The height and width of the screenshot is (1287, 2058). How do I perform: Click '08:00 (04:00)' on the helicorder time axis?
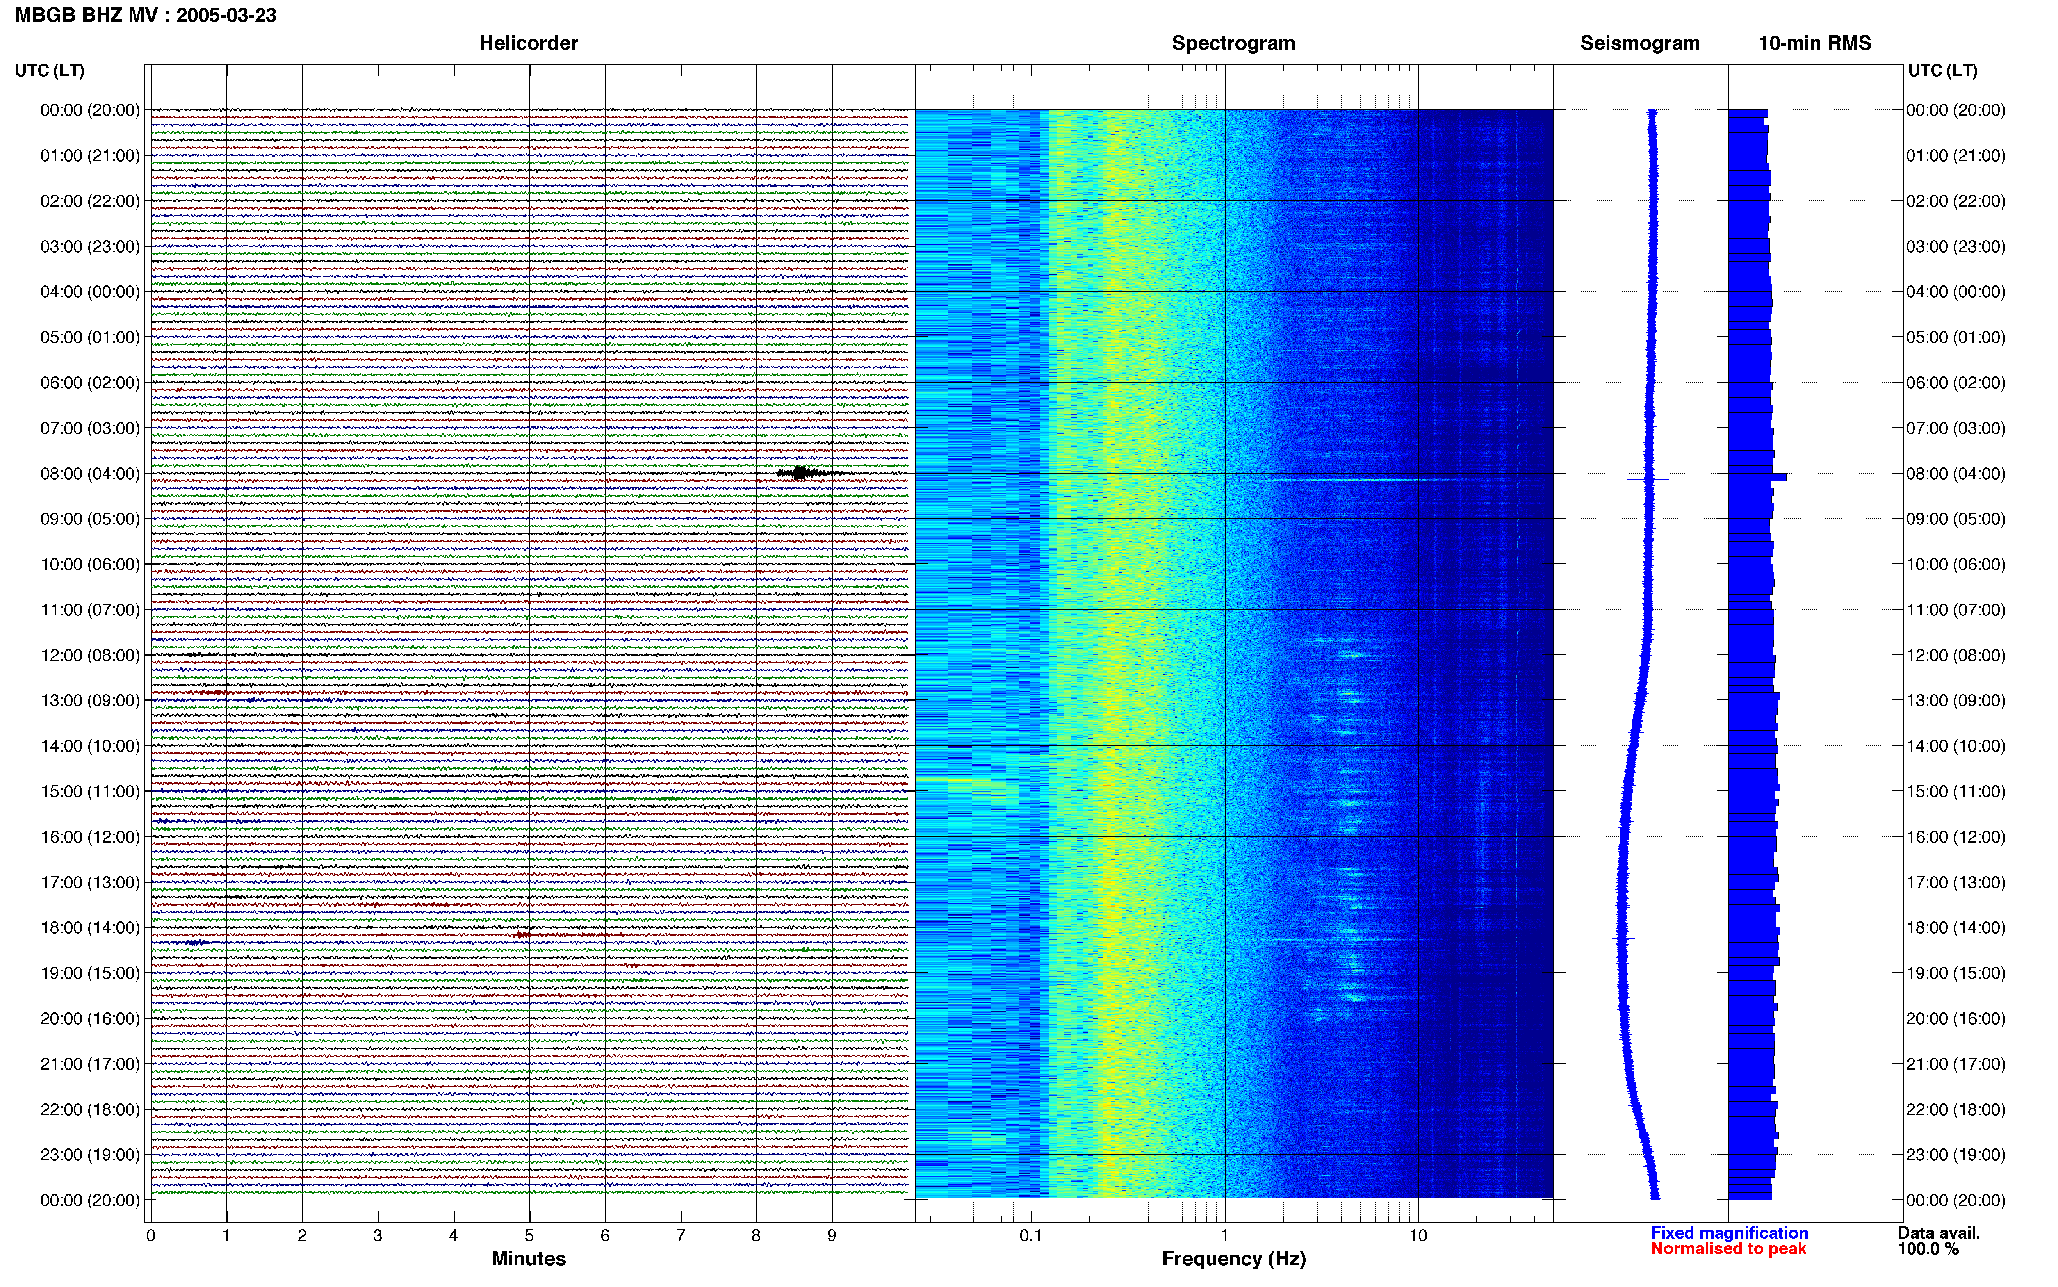point(90,474)
